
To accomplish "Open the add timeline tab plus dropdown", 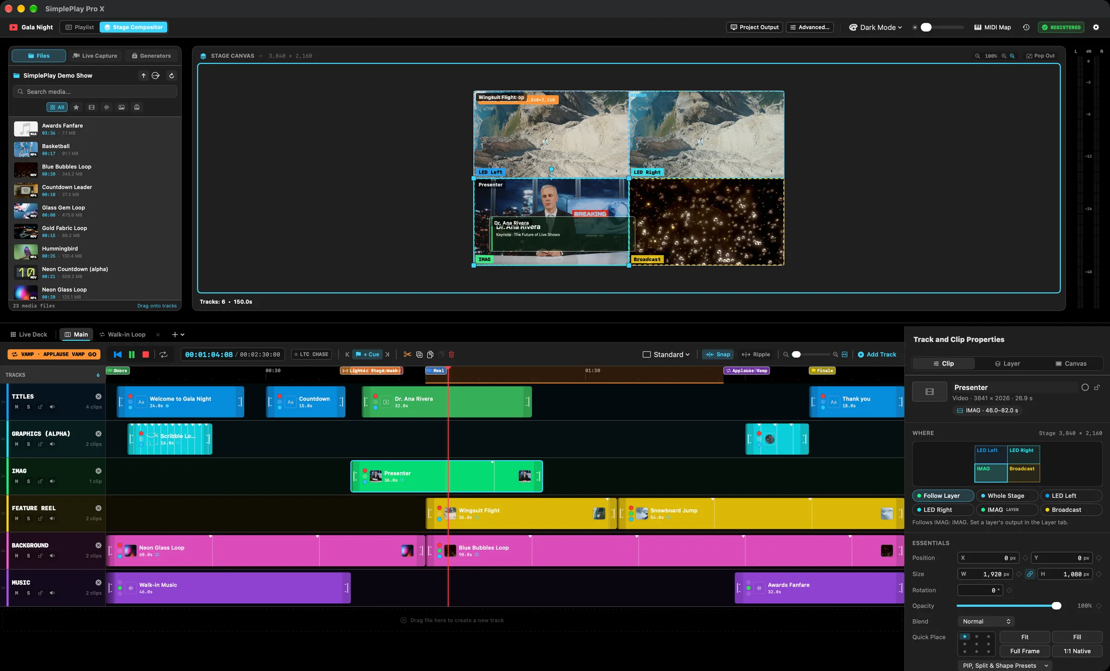I will pos(178,335).
